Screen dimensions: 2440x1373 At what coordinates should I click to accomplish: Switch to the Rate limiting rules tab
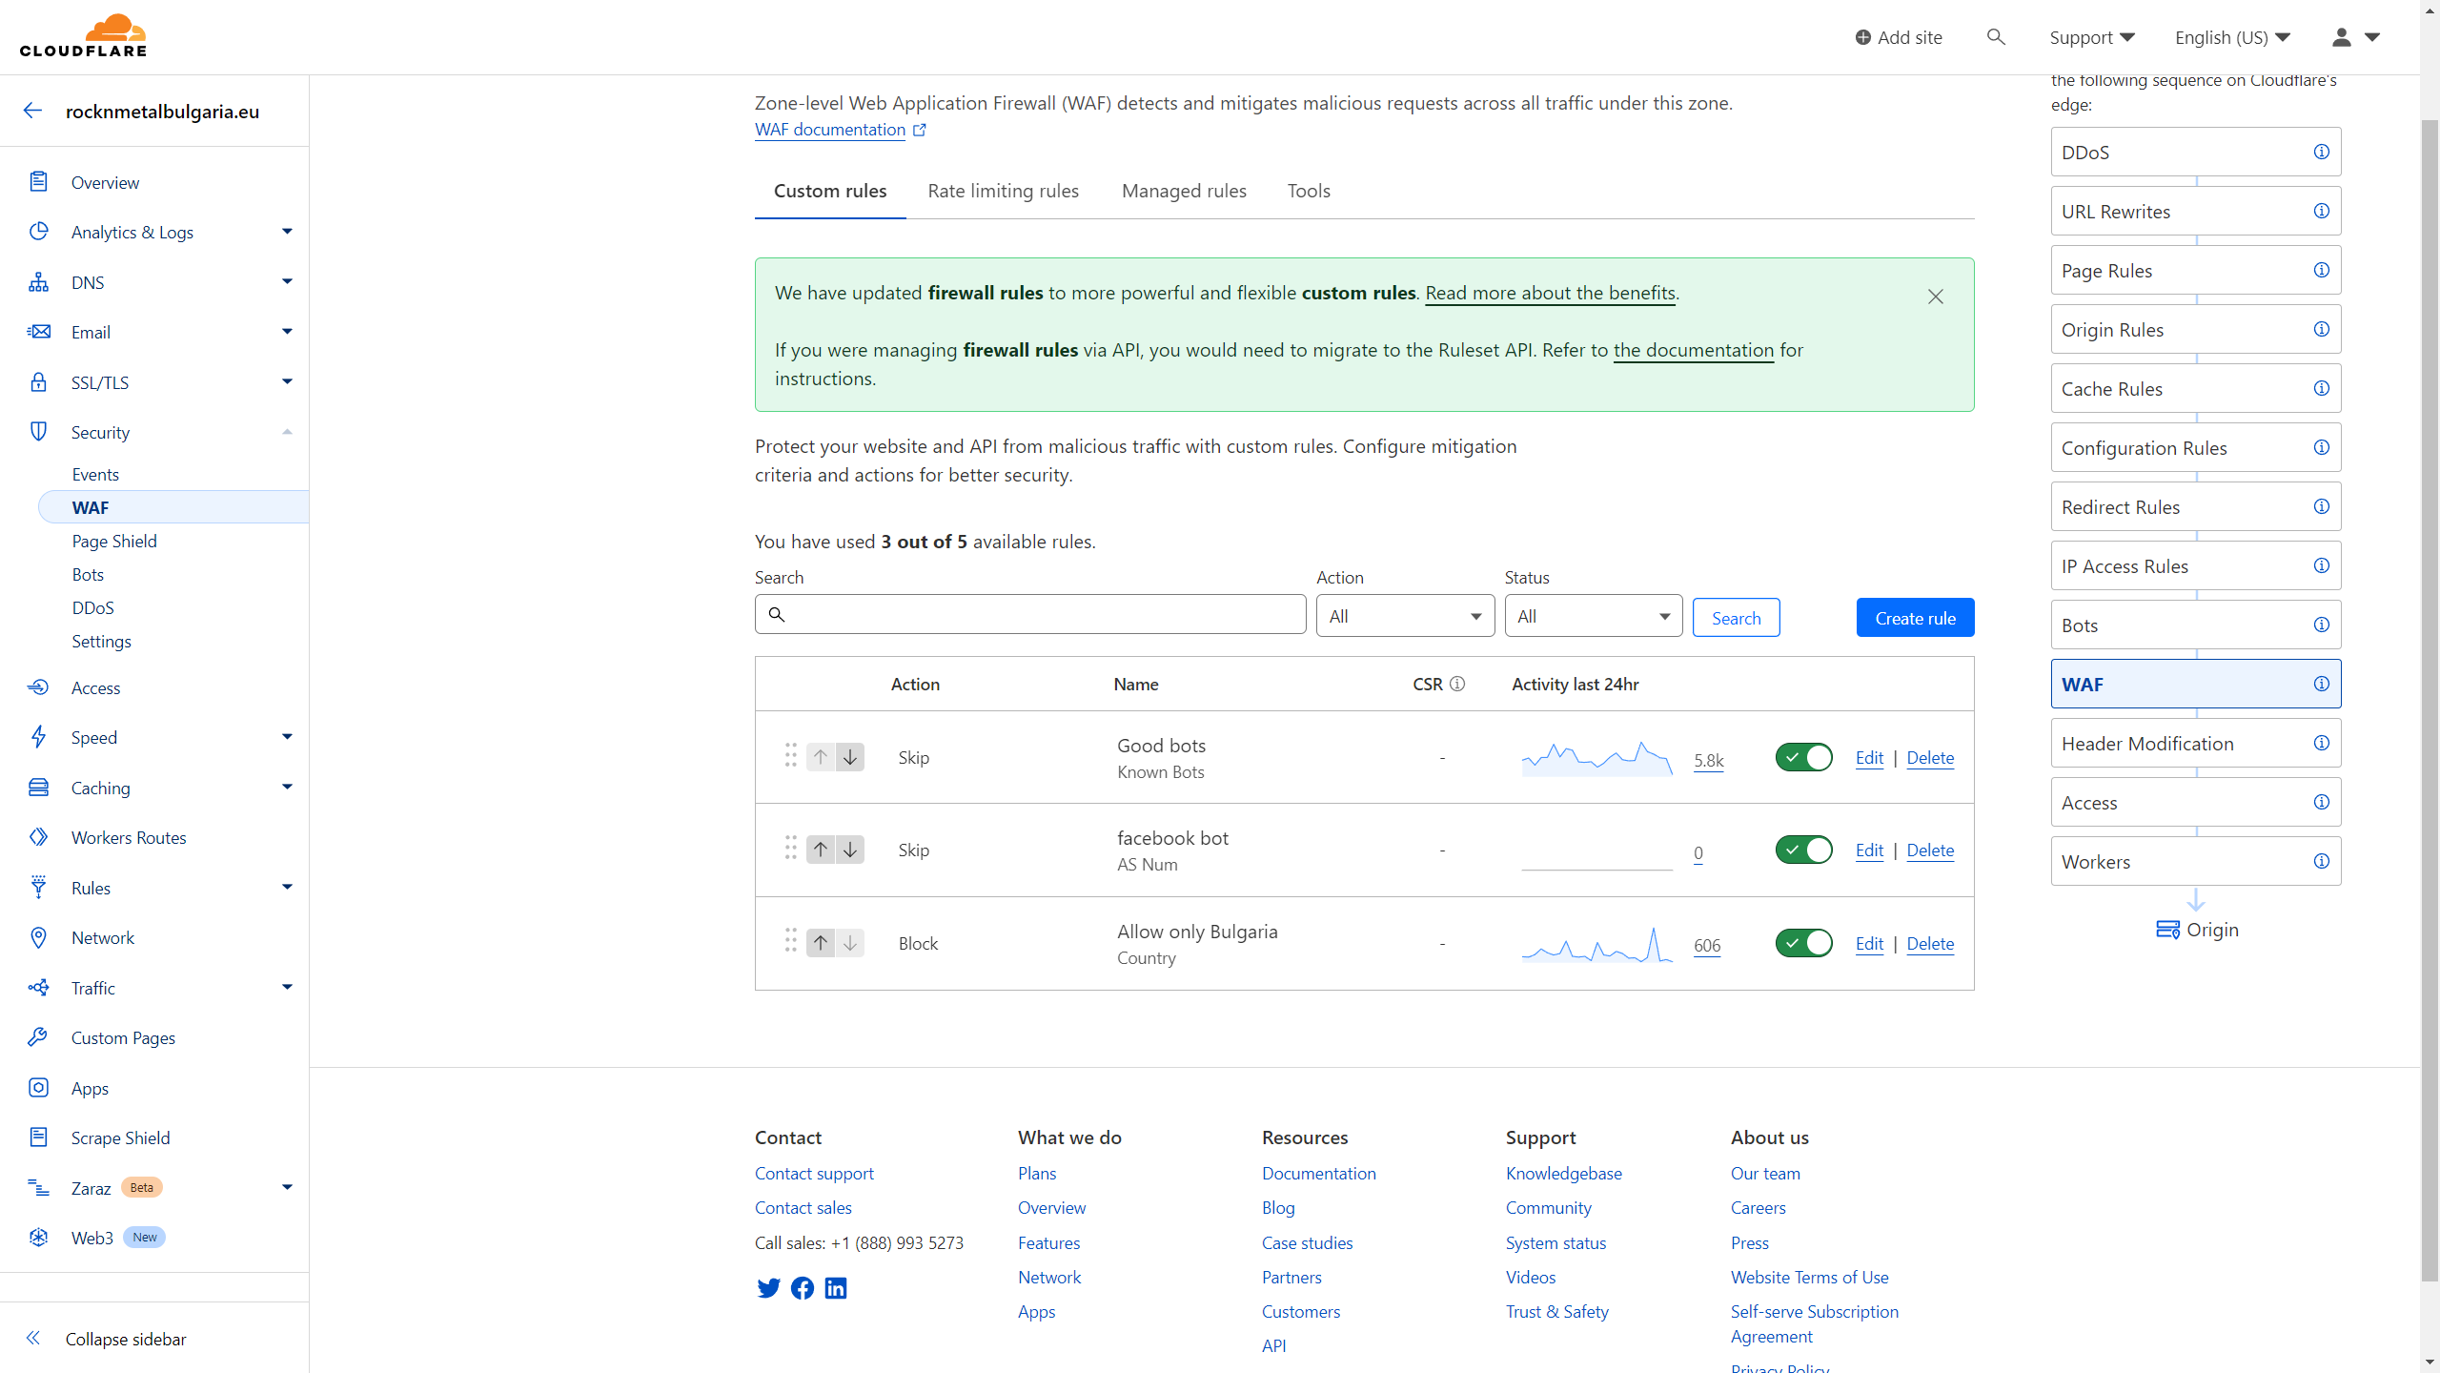1003,191
